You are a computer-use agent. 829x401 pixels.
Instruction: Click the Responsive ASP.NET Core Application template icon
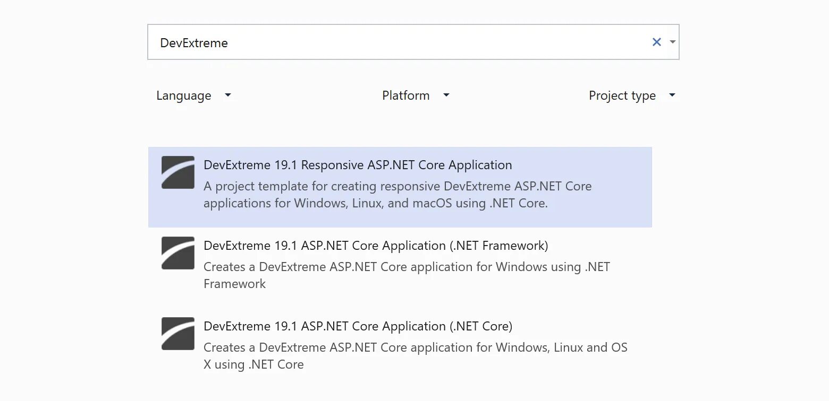[x=178, y=172]
